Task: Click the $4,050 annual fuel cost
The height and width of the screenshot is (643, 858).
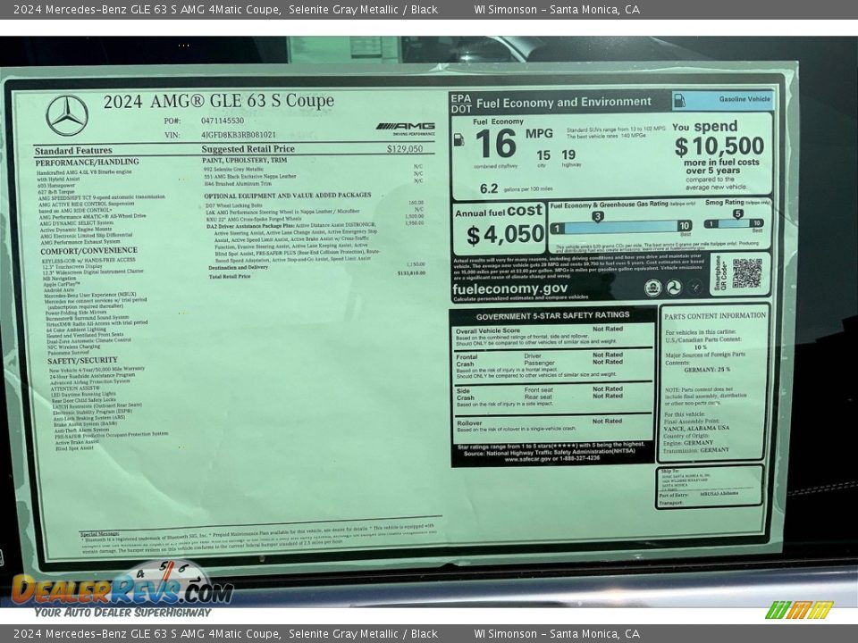Action: point(506,235)
